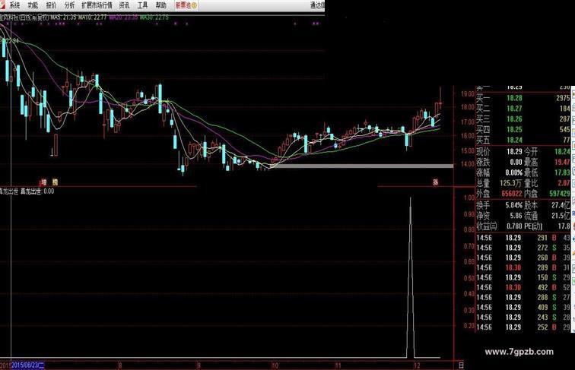Click the 外盘 value 656022
The image size is (575, 370).
pos(512,194)
